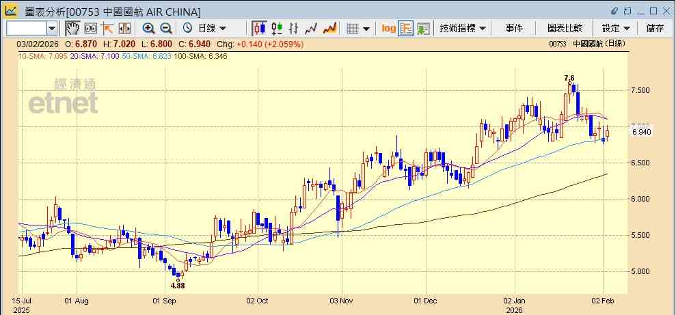The height and width of the screenshot is (315, 676).
Task: Click the 事件 button
Action: (x=514, y=29)
